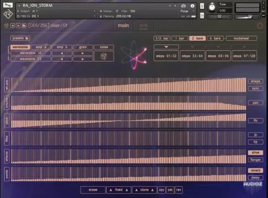Load the previous preset arrow
Image resolution: width=268 pixels, height=198 pixels.
(x=13, y=26)
